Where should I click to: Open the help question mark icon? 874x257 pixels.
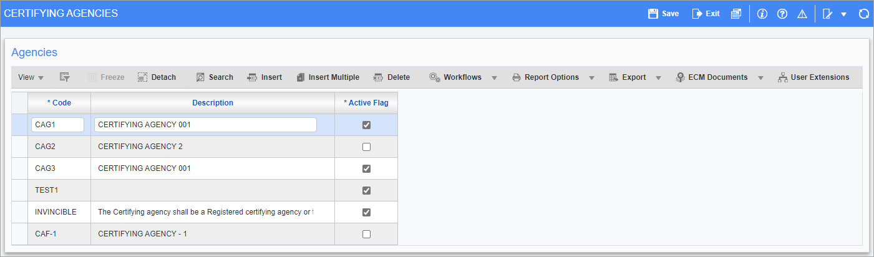click(782, 13)
